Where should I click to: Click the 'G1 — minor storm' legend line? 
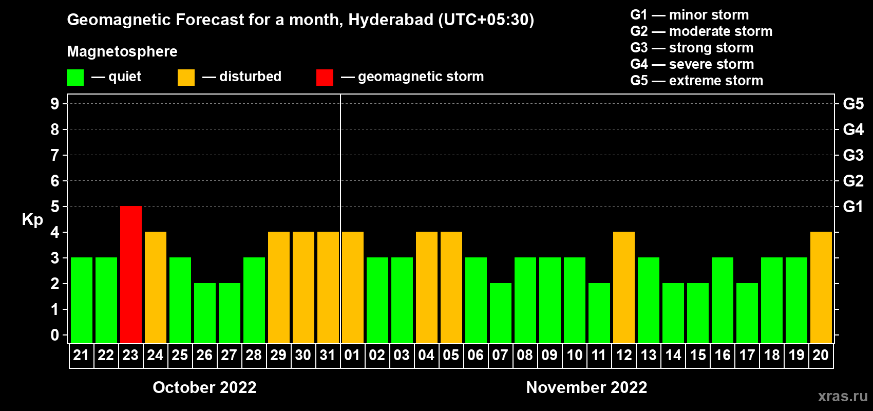point(690,15)
